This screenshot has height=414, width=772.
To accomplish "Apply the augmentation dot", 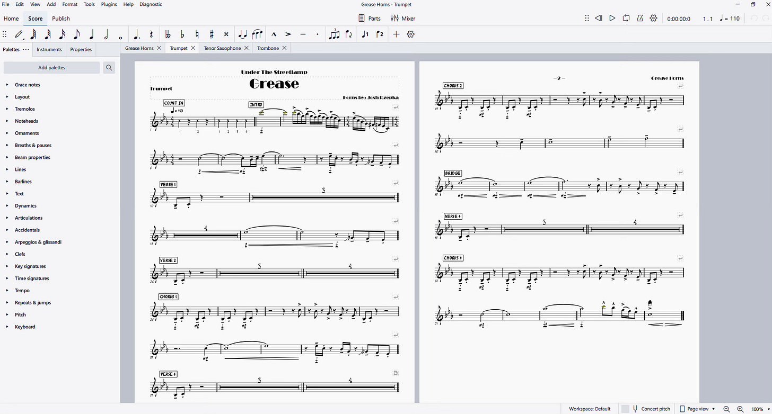I will (x=137, y=34).
